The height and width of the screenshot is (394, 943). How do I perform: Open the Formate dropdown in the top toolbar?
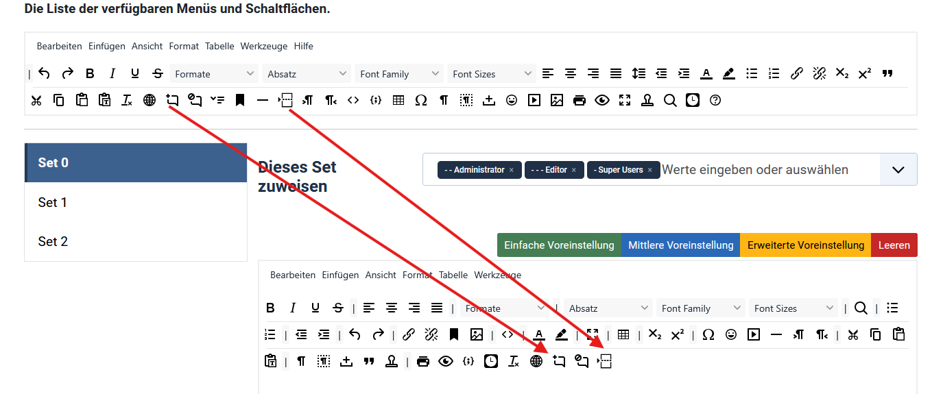tap(215, 73)
